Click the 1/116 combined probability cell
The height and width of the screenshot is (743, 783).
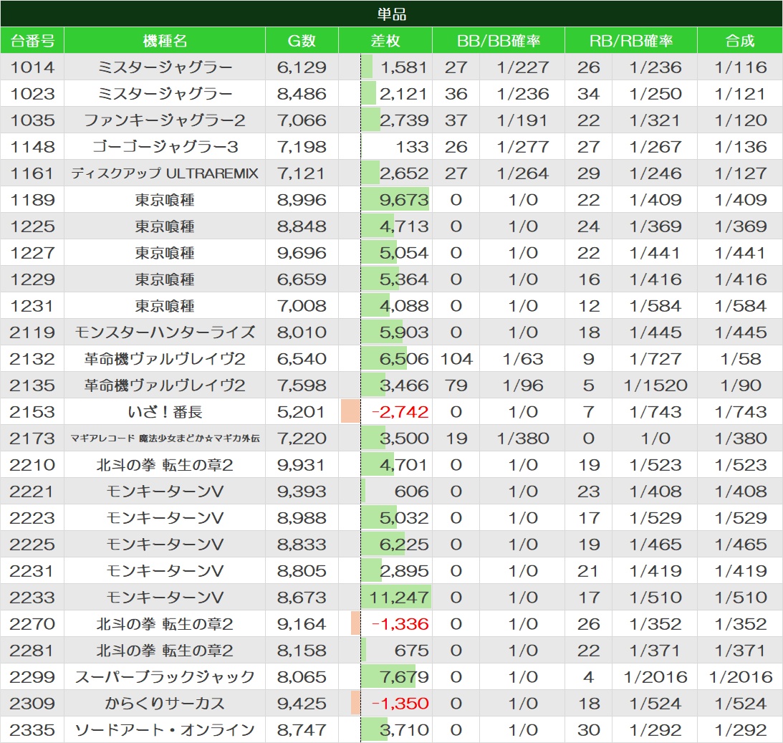click(x=740, y=67)
